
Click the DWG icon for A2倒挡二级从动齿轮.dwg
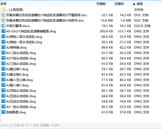coord(3,36)
